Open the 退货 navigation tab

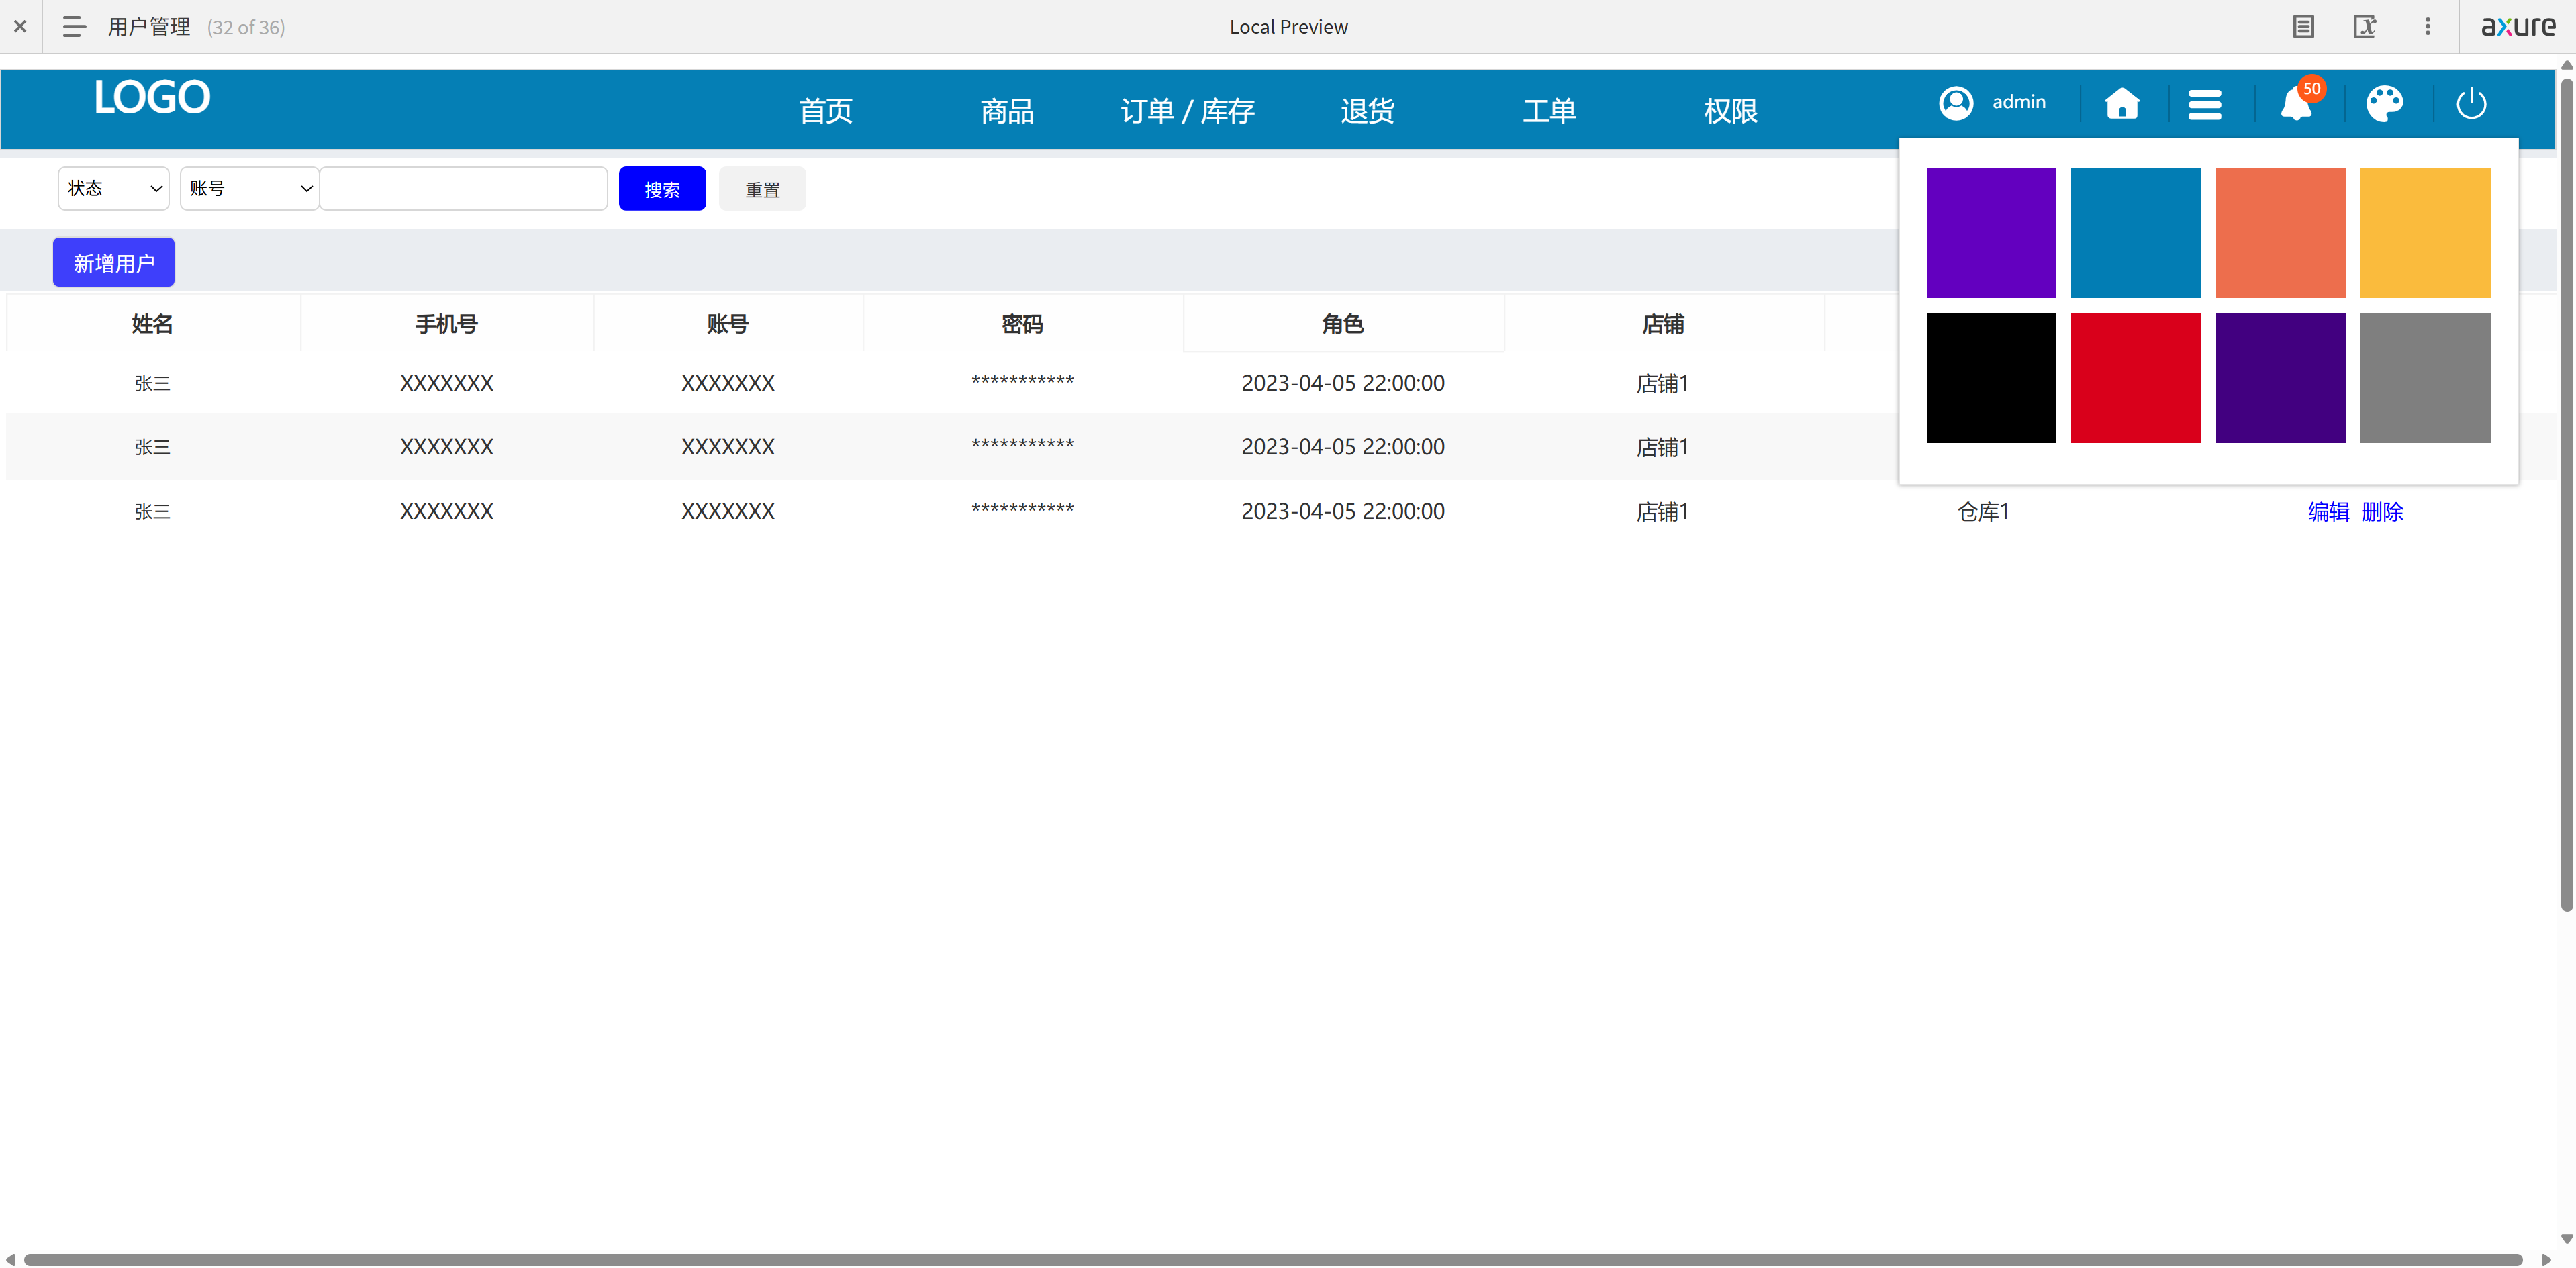tap(1368, 111)
